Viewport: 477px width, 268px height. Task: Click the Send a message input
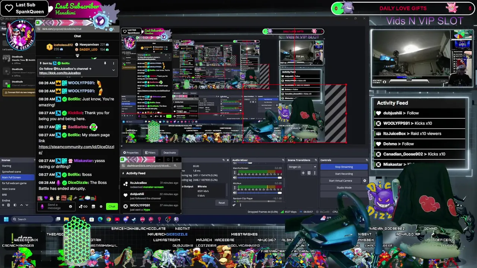pyautogui.click(x=56, y=207)
